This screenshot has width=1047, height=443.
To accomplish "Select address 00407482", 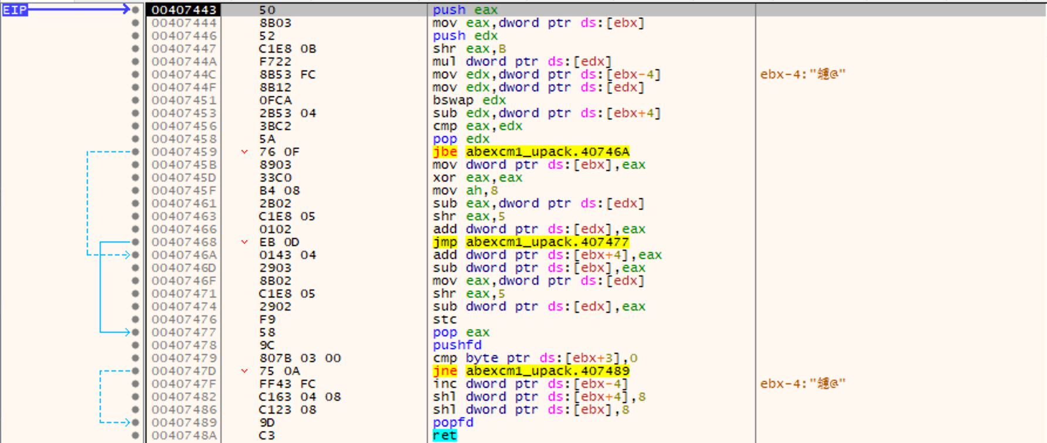I will [x=184, y=397].
